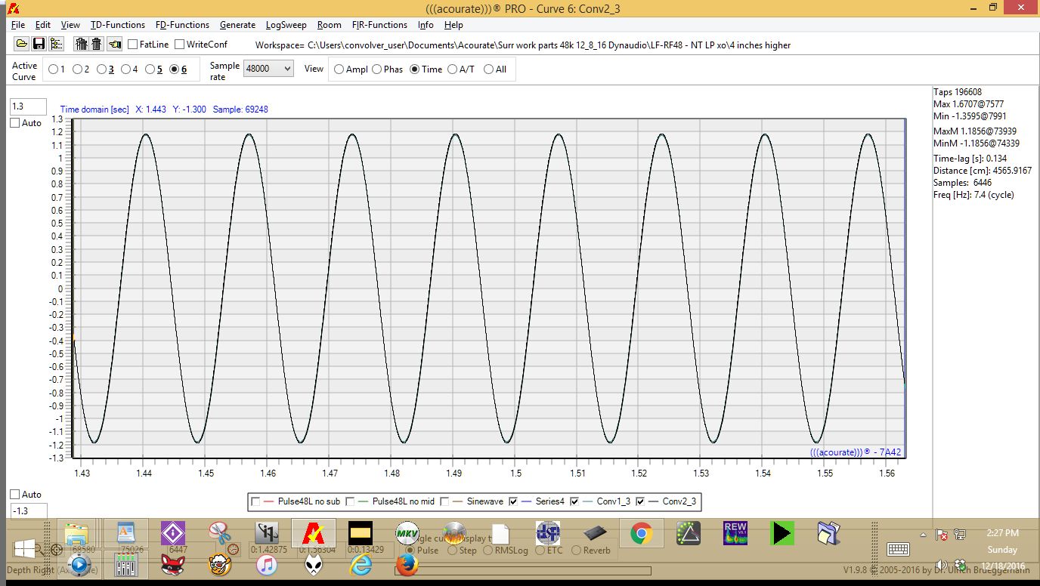This screenshot has width=1040, height=586.
Task: Click the single trash can icon
Action: (x=97, y=45)
